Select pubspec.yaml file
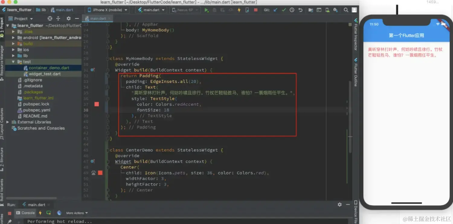Viewport: 453px width, 224px height. [x=34, y=110]
